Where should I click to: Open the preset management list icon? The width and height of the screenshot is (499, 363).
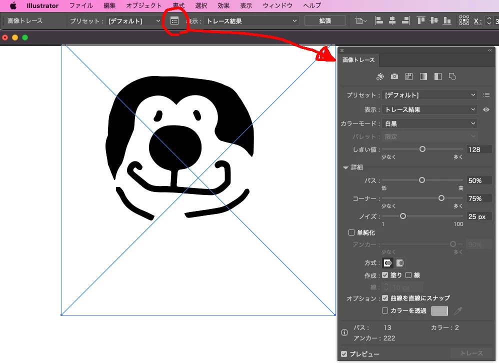click(x=486, y=95)
